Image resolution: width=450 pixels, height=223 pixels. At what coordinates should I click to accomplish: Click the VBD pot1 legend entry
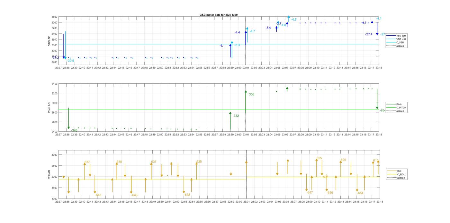(x=400, y=35)
